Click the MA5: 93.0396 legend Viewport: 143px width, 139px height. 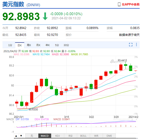[22, 54]
